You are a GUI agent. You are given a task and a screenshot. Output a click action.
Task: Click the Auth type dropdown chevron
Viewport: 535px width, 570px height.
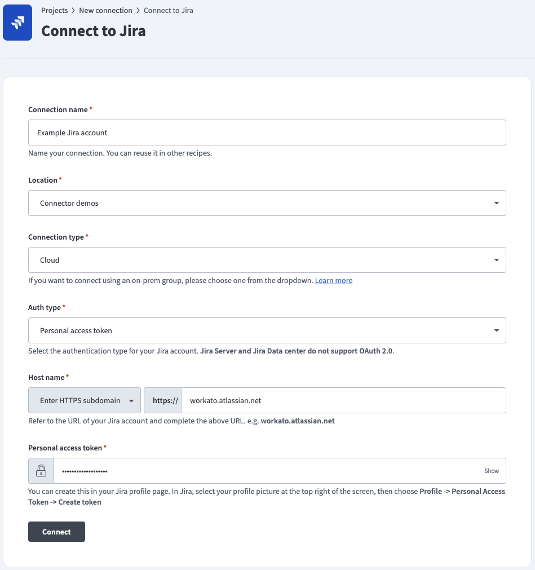(496, 330)
